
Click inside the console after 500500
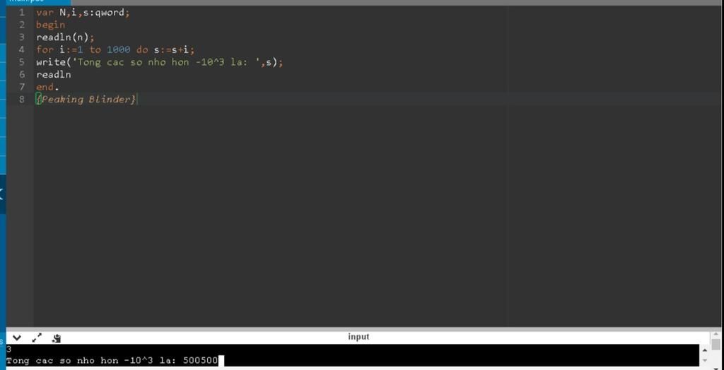(221, 360)
